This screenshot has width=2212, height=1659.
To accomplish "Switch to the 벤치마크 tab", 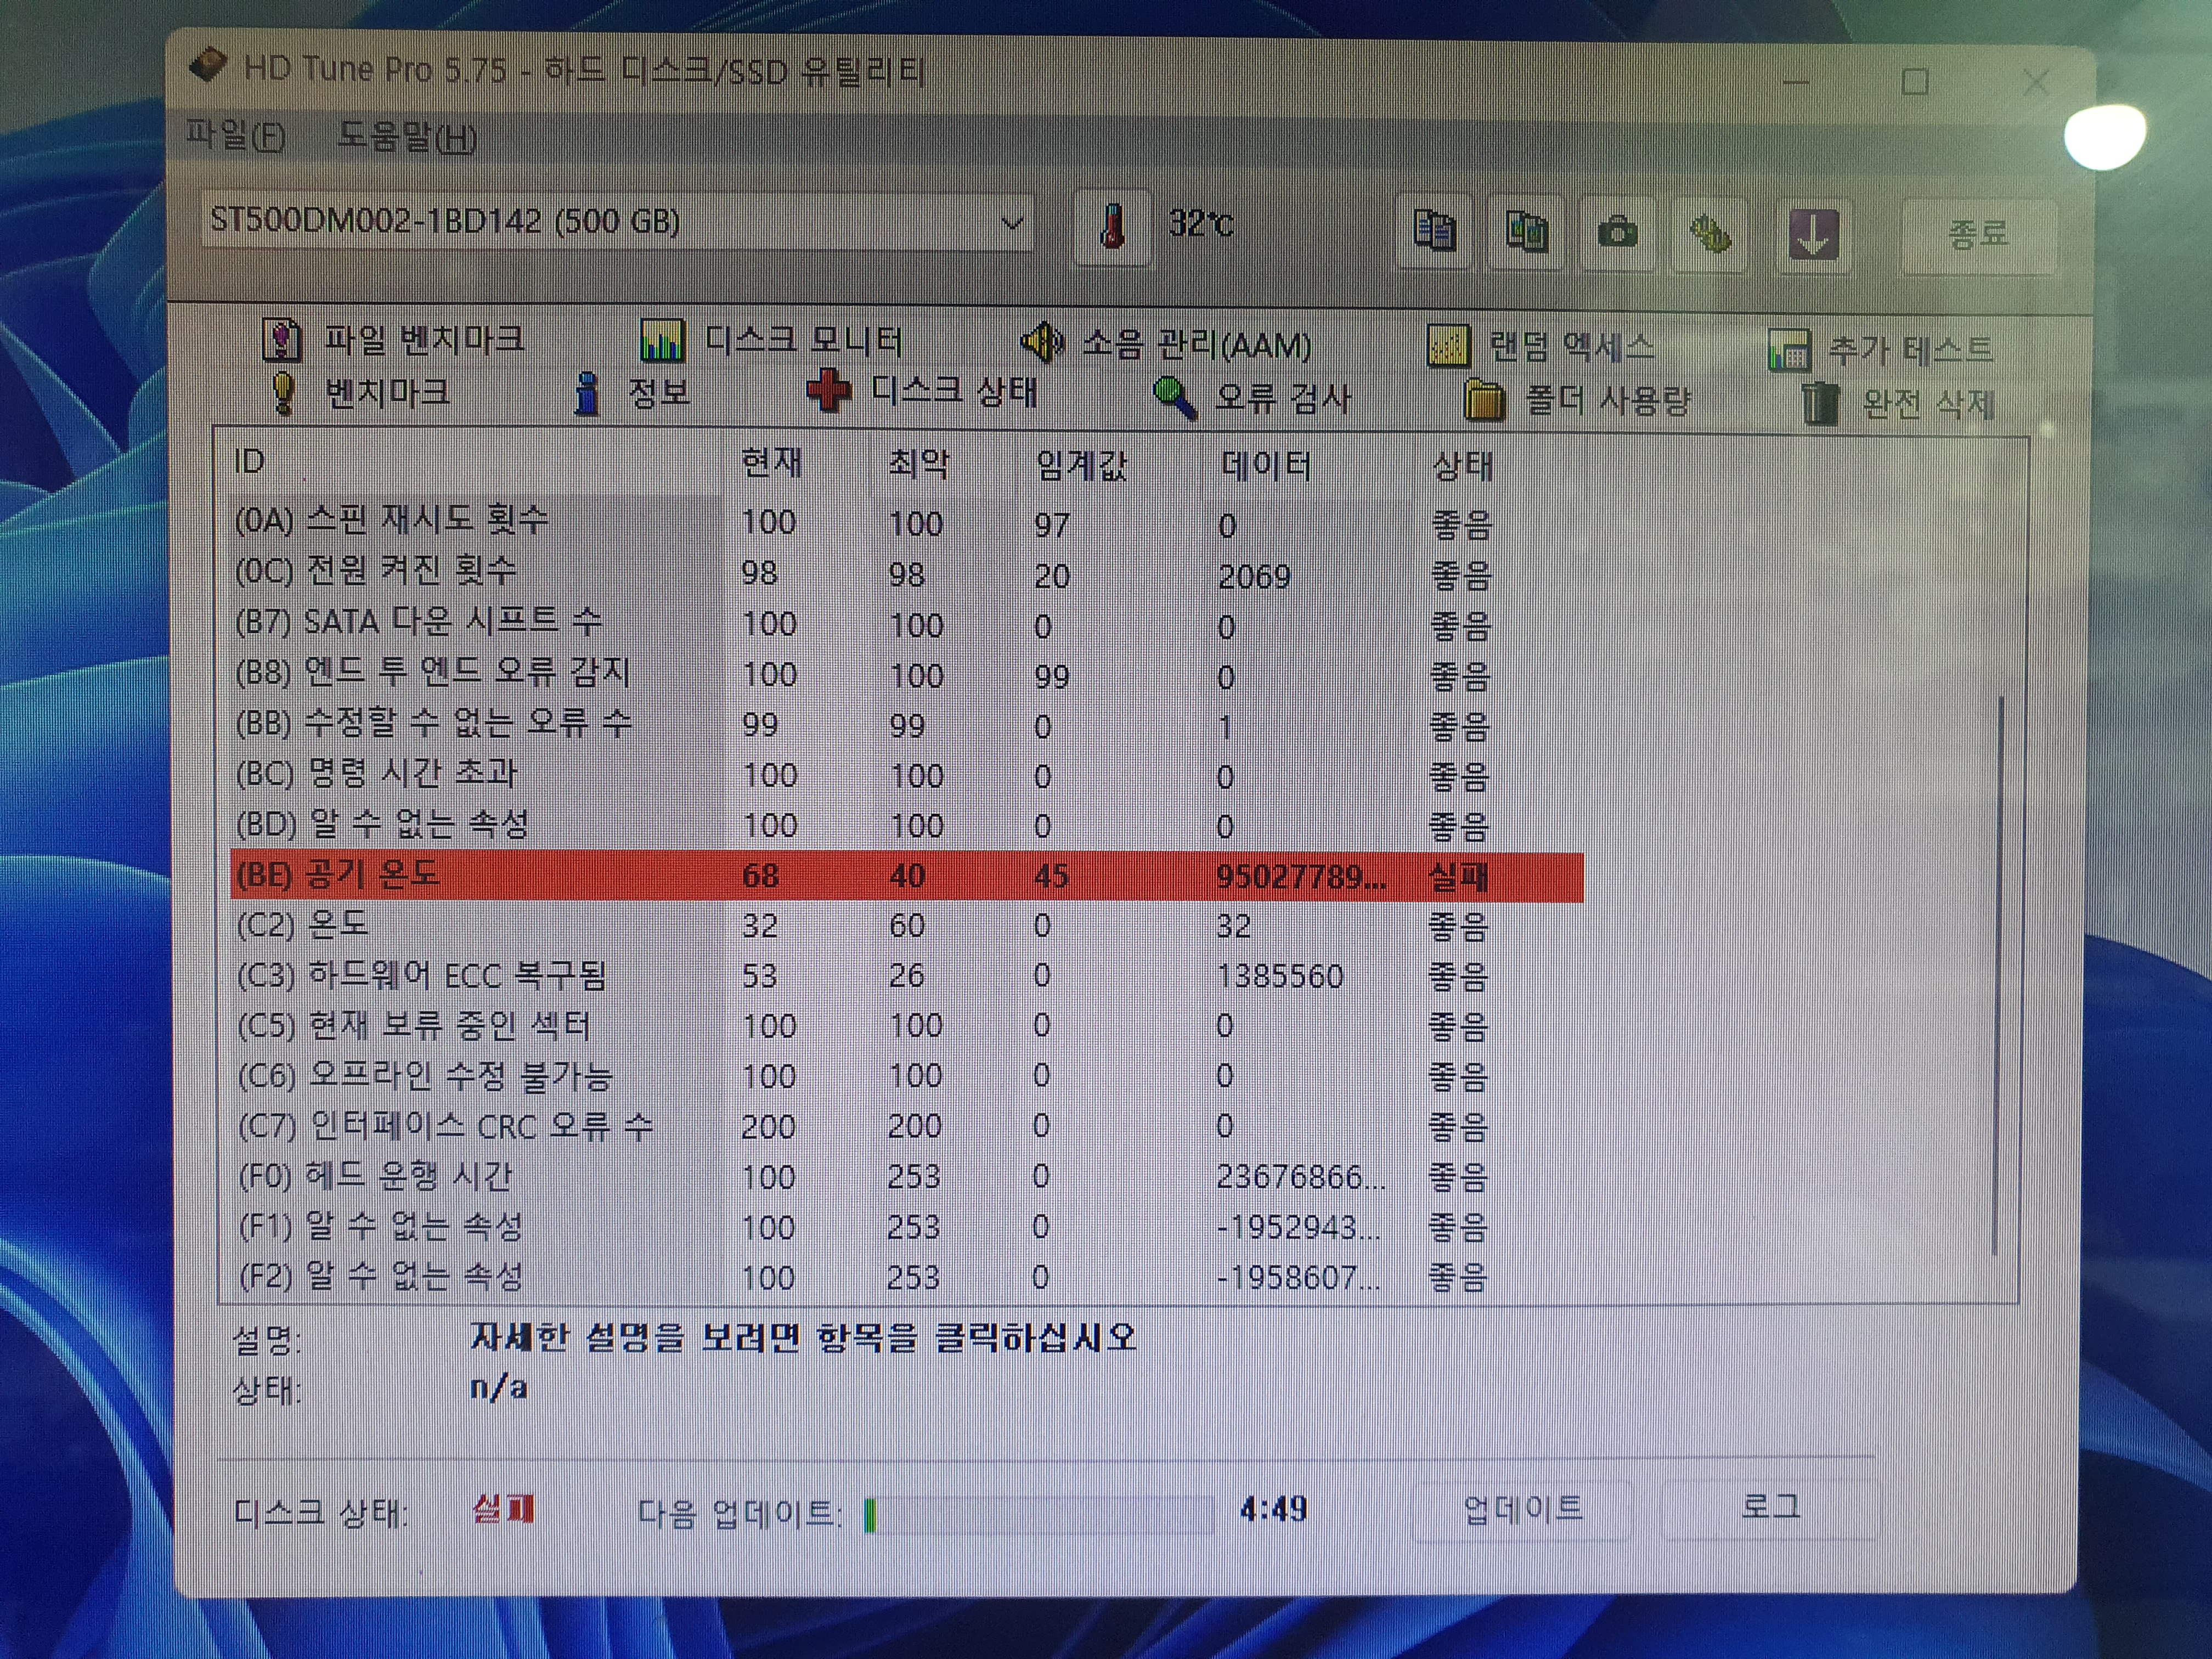I will [x=361, y=392].
